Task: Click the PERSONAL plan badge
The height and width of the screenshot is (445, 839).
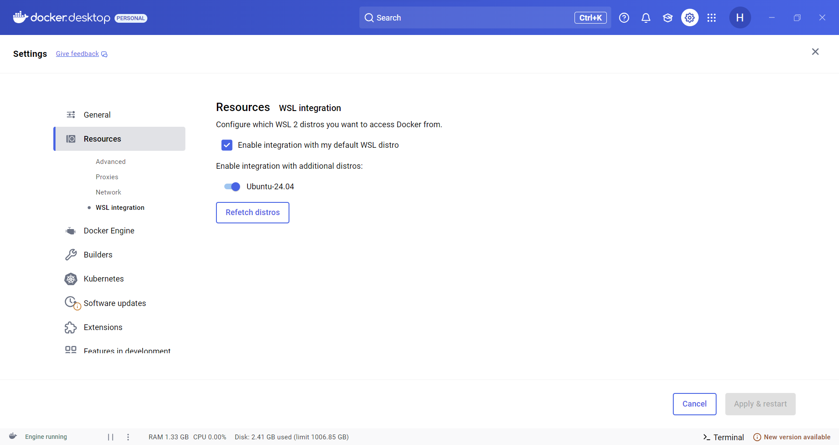Action: coord(131,18)
